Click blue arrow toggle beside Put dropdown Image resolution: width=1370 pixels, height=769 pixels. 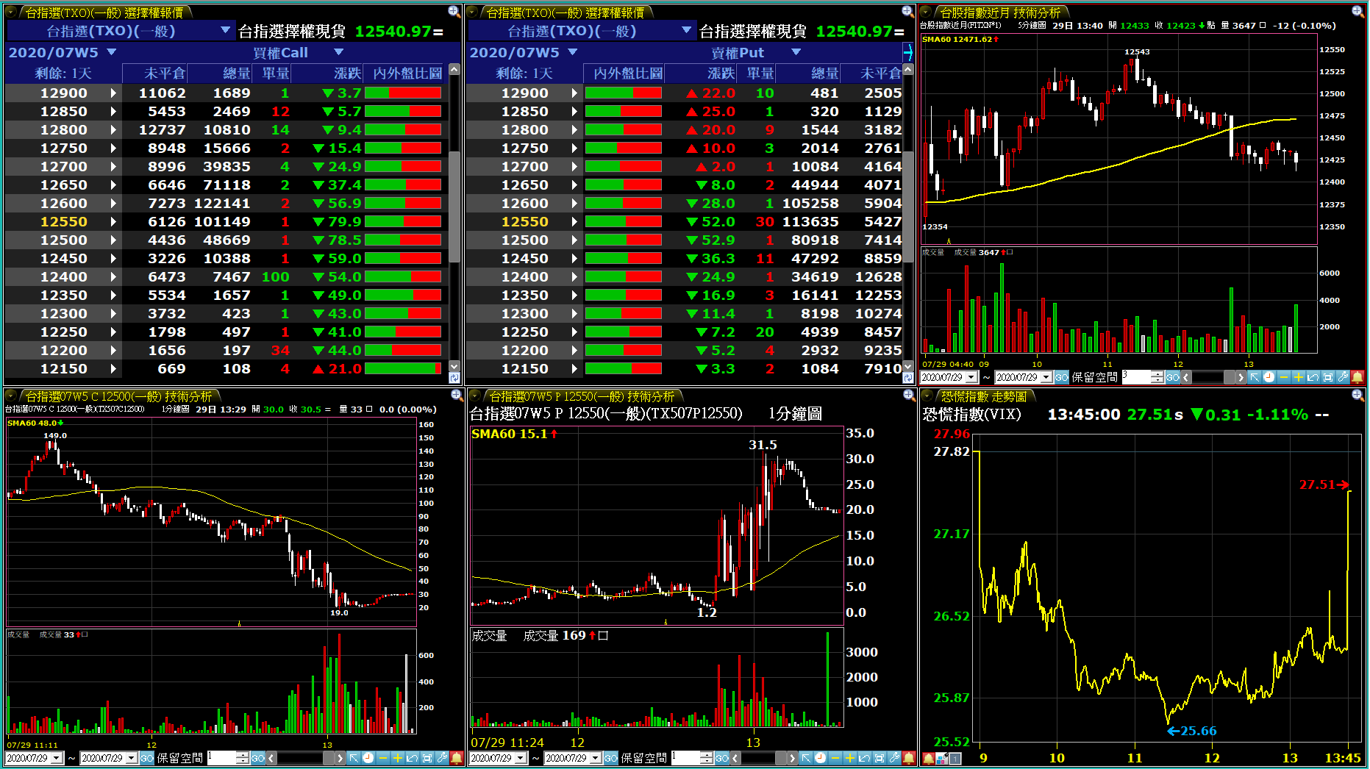coord(907,52)
